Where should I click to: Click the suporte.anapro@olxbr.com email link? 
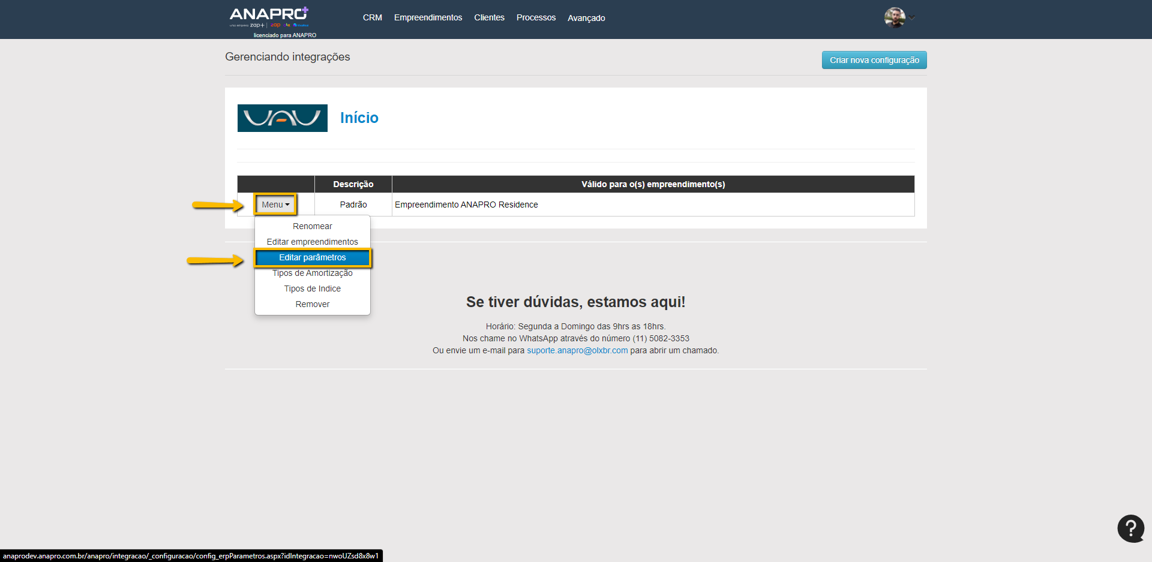(577, 350)
